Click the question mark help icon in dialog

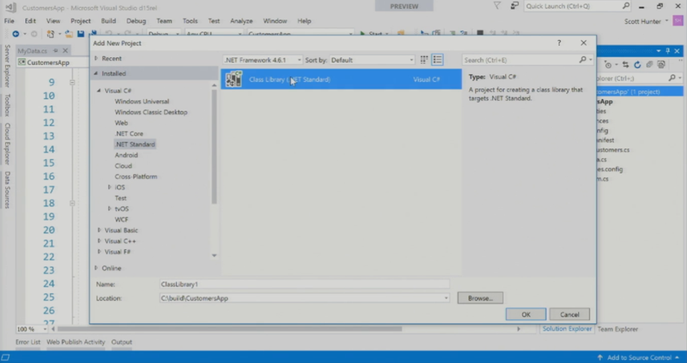point(559,43)
